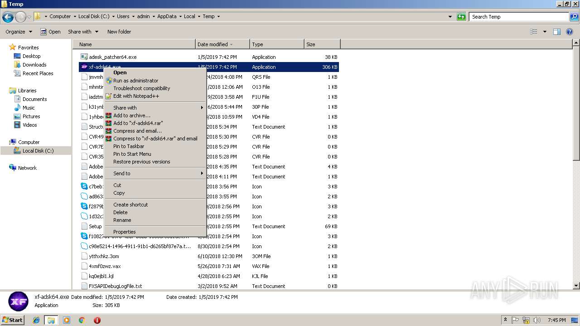Click the Windows Explorer taskbar icon
Screen dimensions: 580x326
tap(51, 320)
